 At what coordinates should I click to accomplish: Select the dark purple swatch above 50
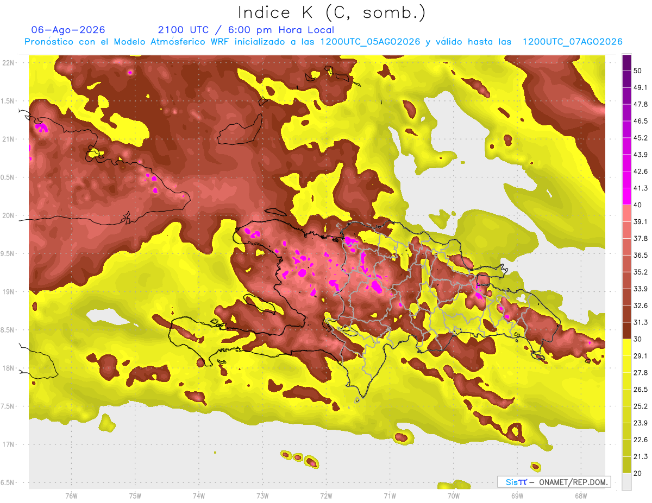click(x=626, y=62)
